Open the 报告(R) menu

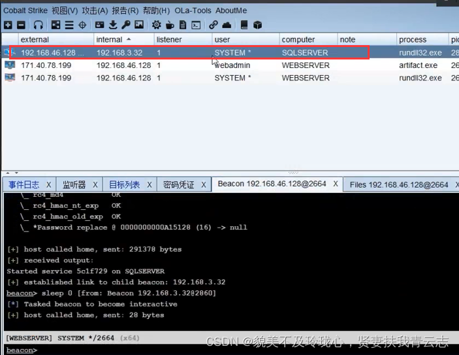[125, 10]
